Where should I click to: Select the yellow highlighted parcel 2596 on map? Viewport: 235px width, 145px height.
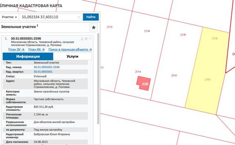click(x=207, y=70)
